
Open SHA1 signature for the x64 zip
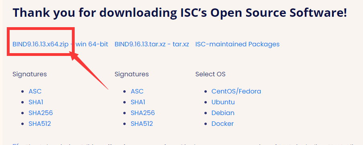36,102
